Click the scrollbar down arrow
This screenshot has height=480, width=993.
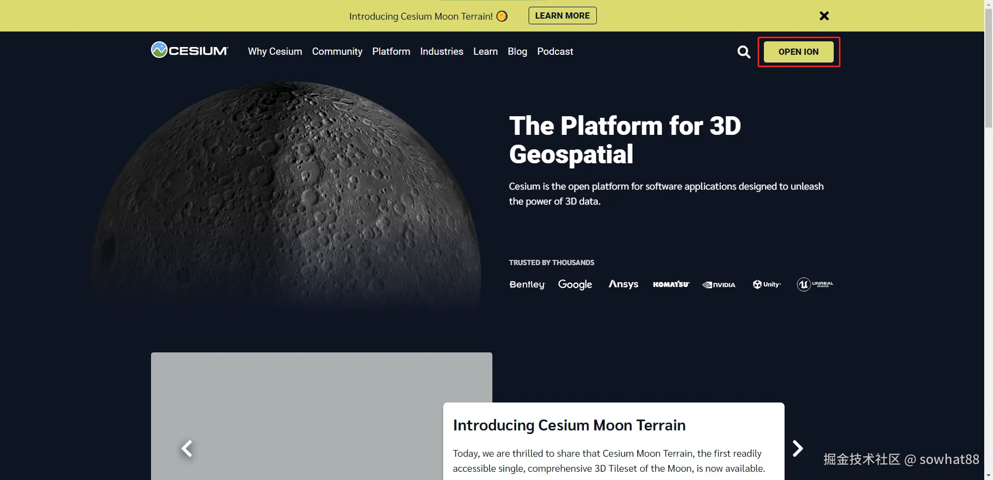(x=988, y=475)
